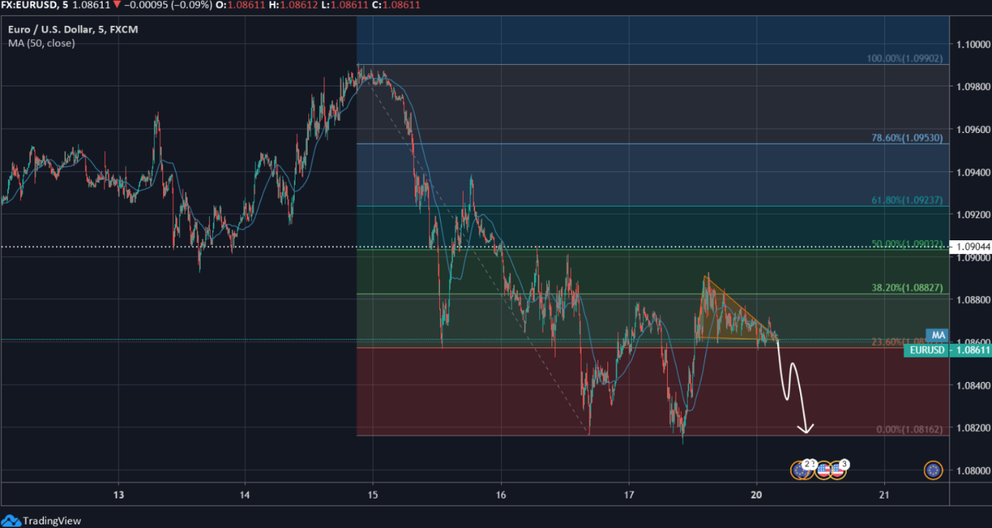Select the Euro / U.S. Dollar chart title
Viewport: 992px width, 528px height.
point(73,29)
